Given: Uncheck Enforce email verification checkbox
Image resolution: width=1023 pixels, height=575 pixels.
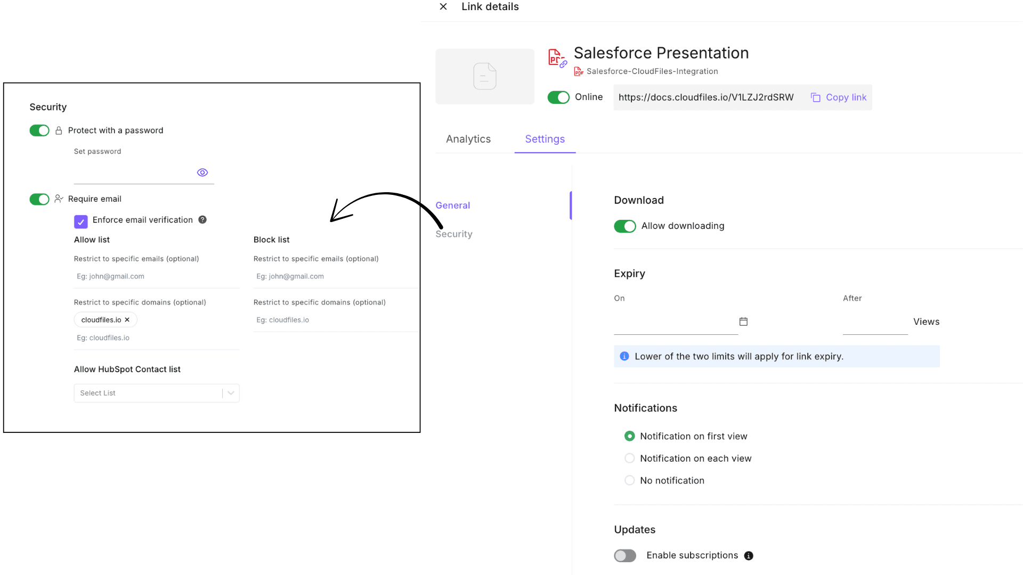Looking at the screenshot, I should 81,221.
